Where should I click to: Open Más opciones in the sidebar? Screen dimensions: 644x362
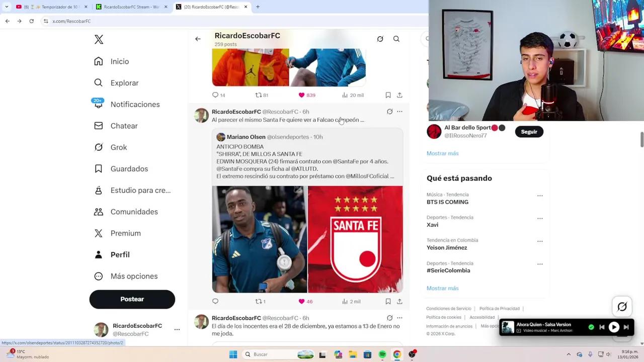click(x=126, y=276)
